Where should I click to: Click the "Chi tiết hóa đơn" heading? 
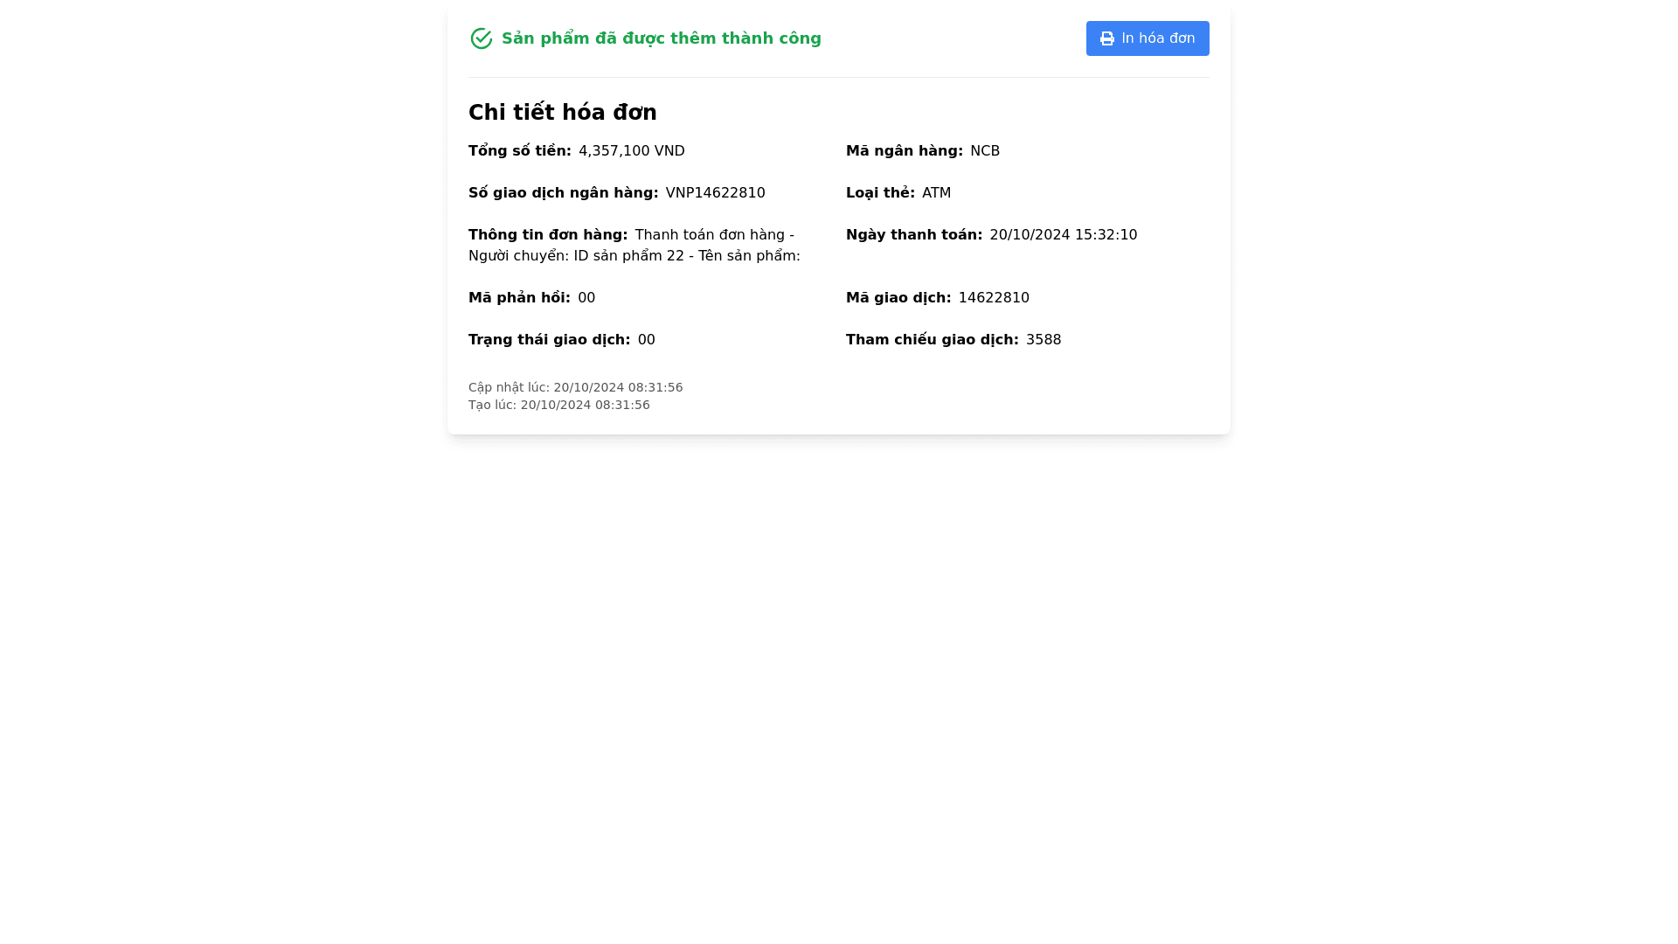click(563, 113)
